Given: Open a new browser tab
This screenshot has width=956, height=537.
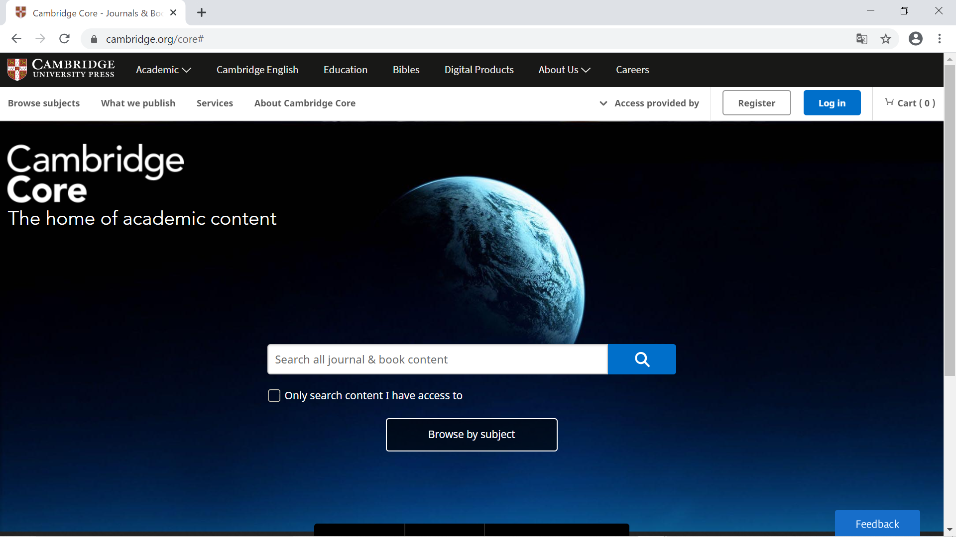Looking at the screenshot, I should [x=202, y=13].
